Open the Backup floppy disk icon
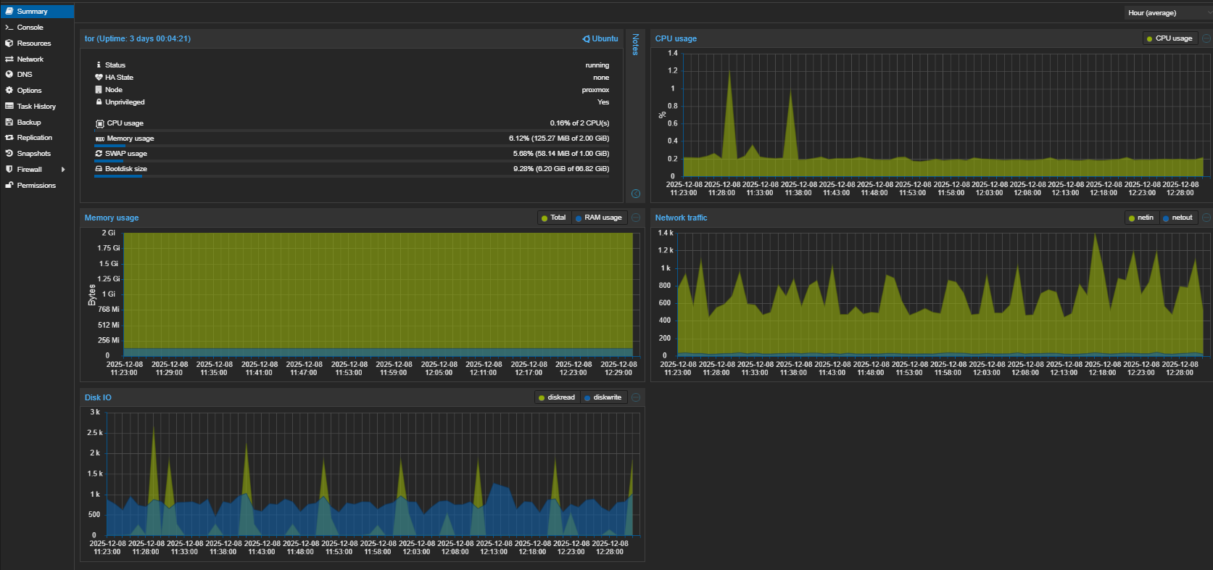This screenshot has width=1213, height=570. point(9,123)
